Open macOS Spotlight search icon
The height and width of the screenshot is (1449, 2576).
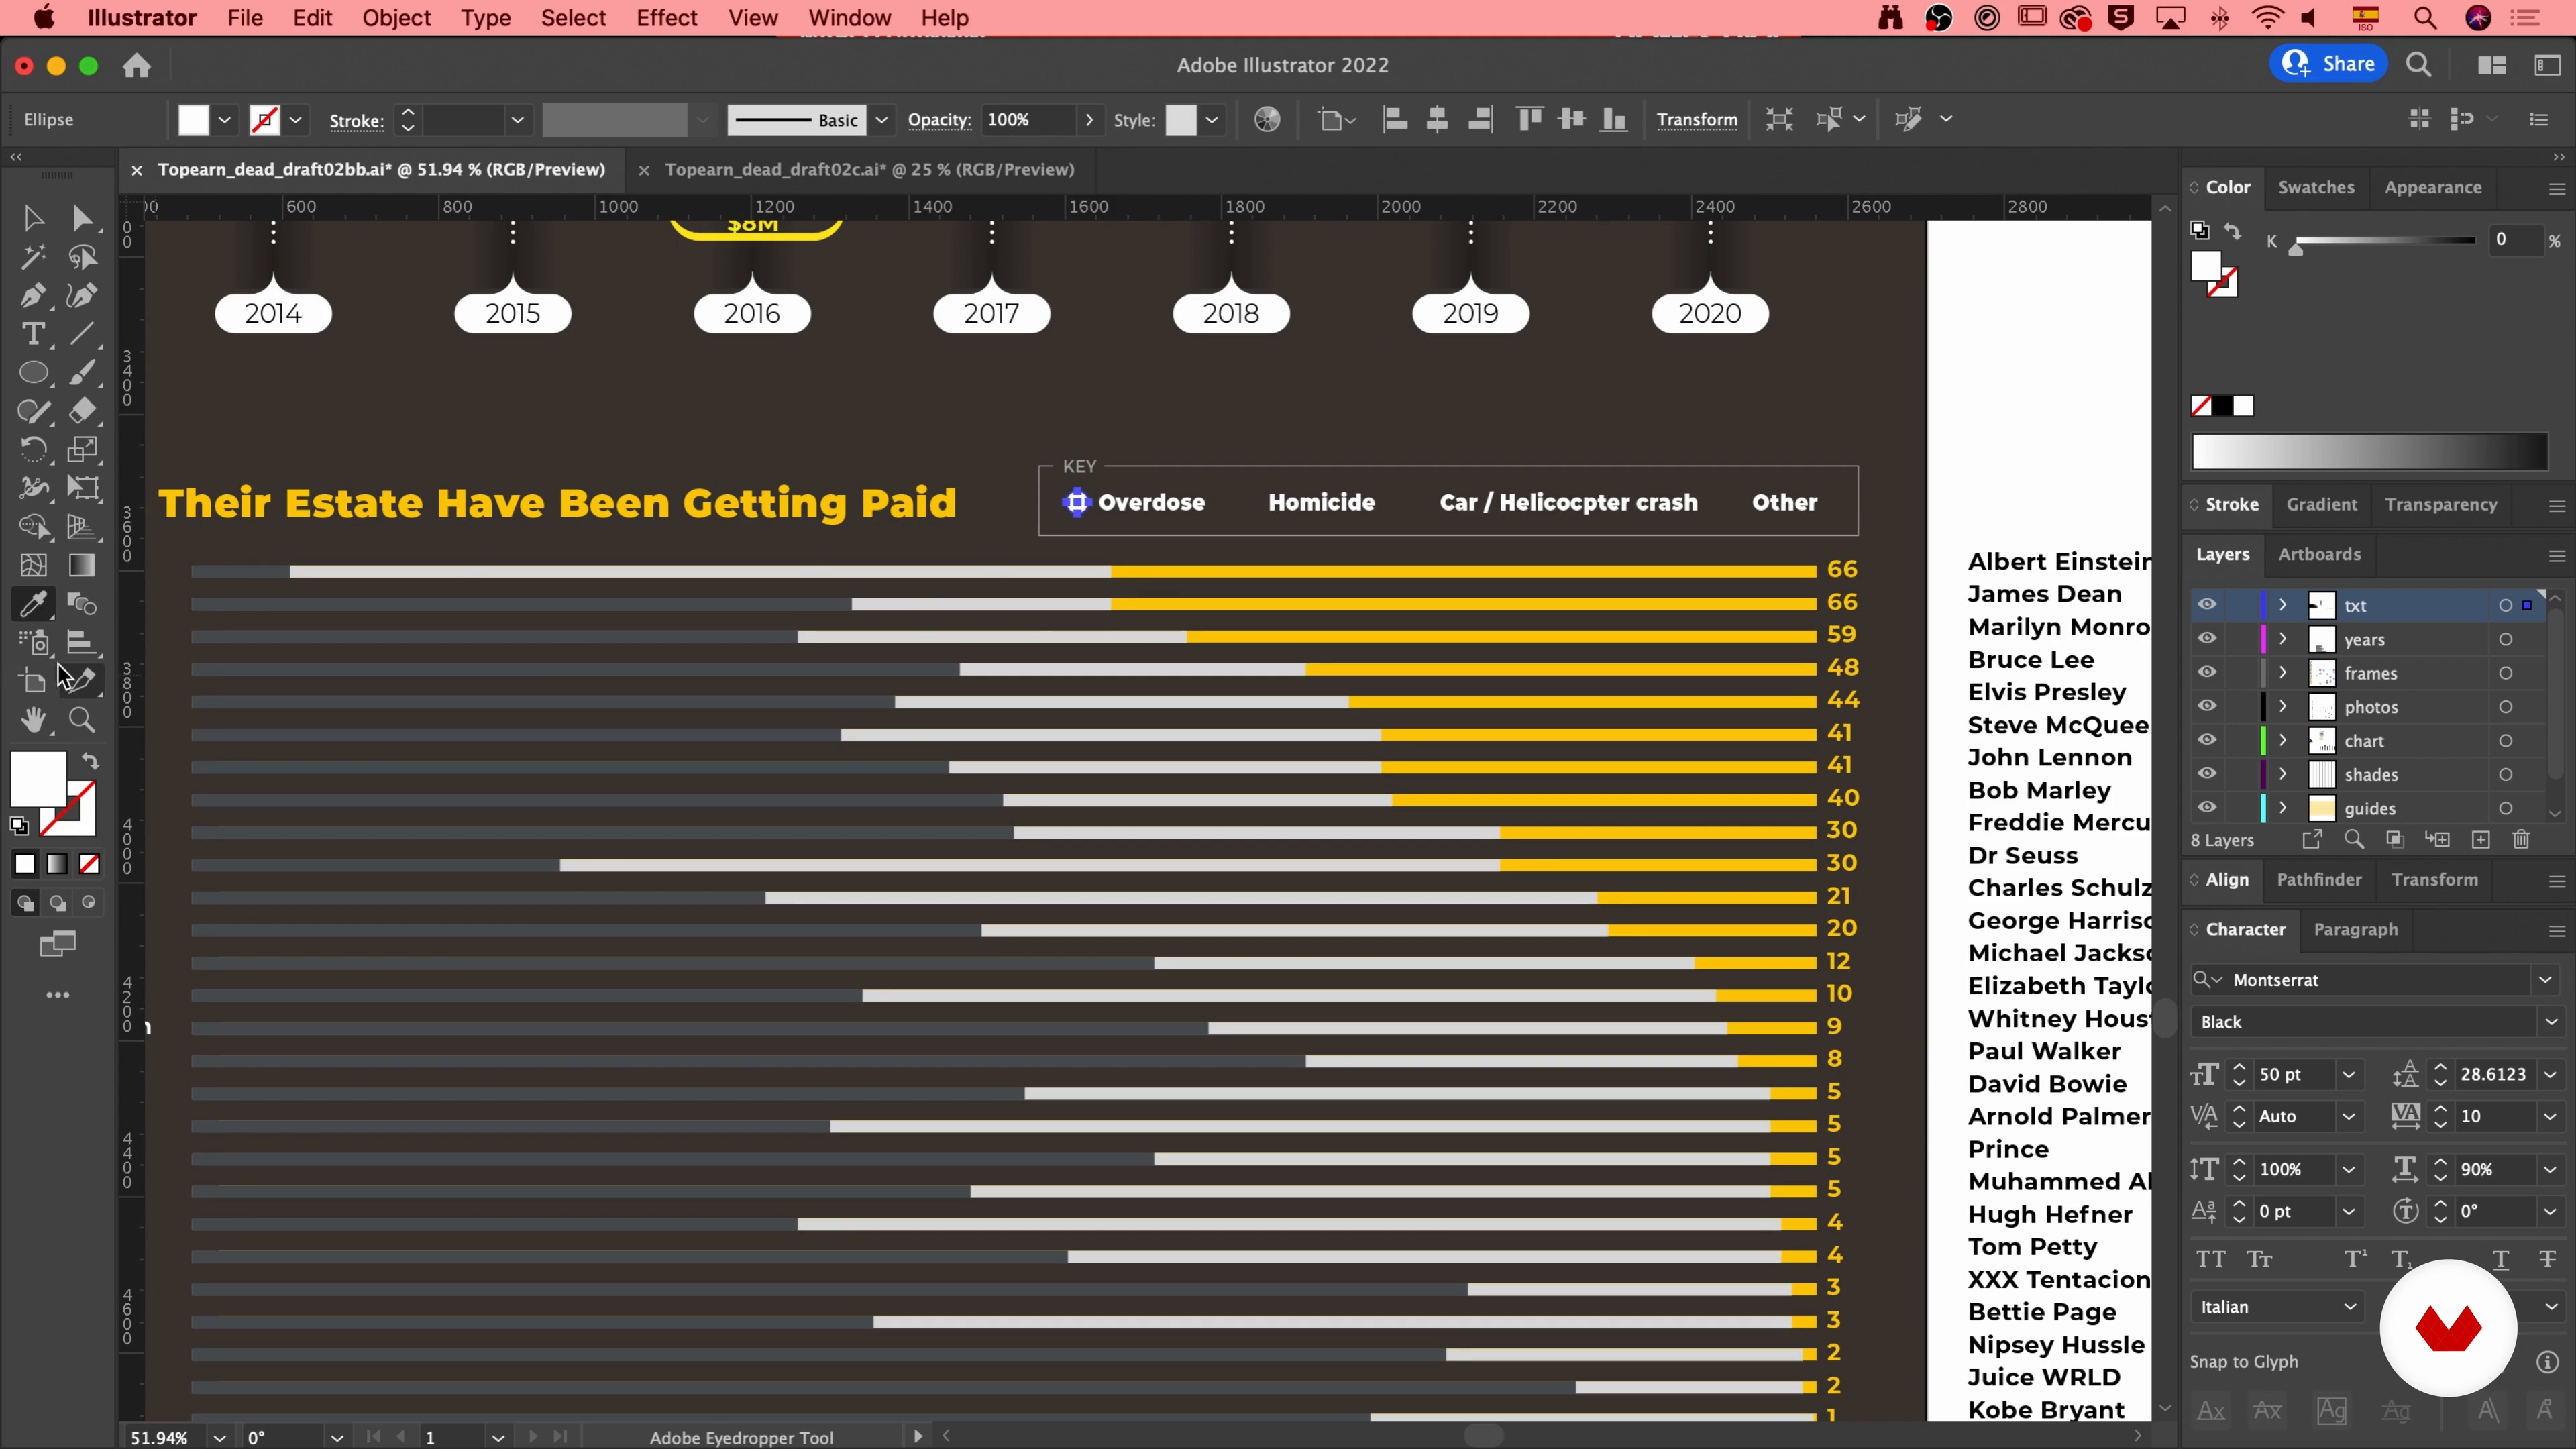coord(2424,18)
